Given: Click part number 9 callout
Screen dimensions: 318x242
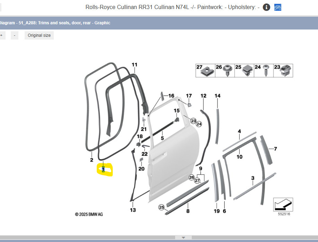Looking at the screenshot, I should tap(200, 168).
